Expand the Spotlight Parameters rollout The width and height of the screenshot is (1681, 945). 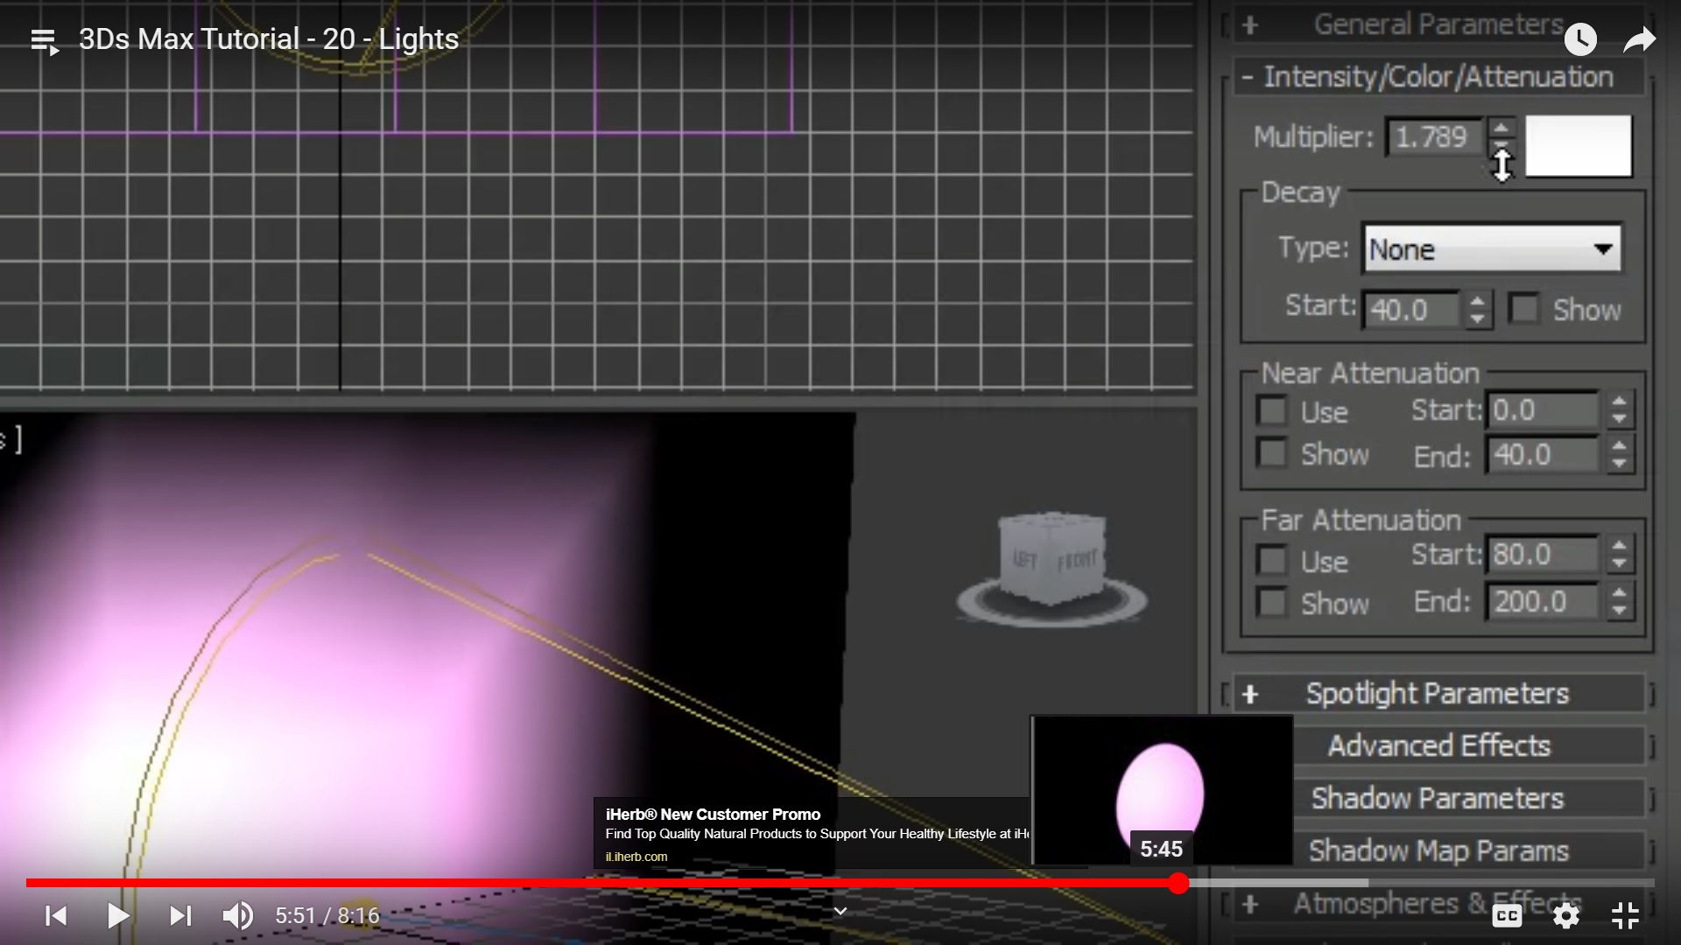(1436, 694)
